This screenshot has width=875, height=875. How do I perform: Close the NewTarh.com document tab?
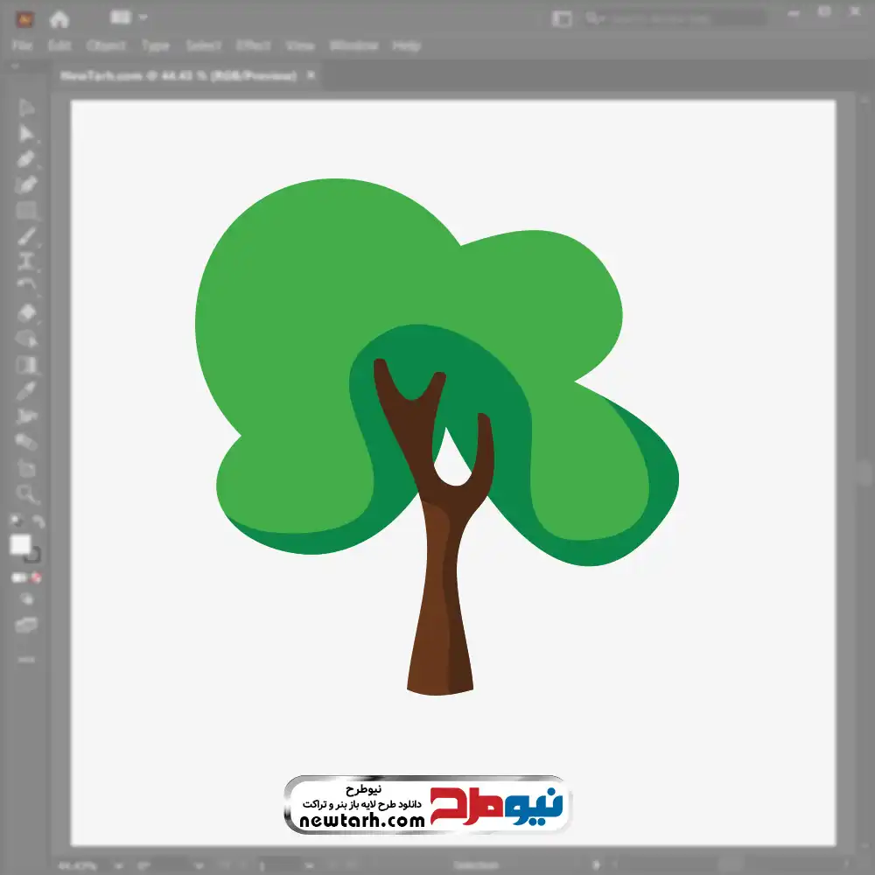pyautogui.click(x=311, y=74)
